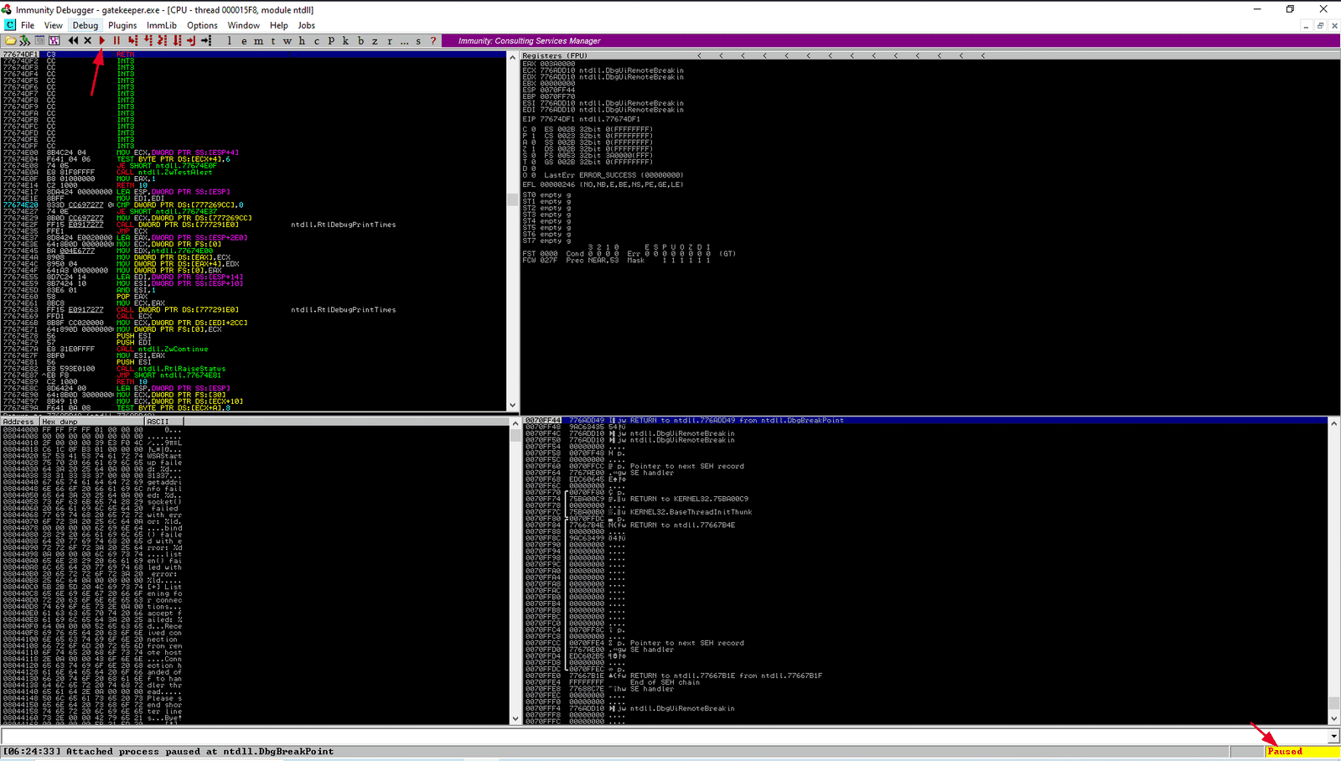Open the Debug menu
This screenshot has height=761, width=1341.
tap(85, 25)
